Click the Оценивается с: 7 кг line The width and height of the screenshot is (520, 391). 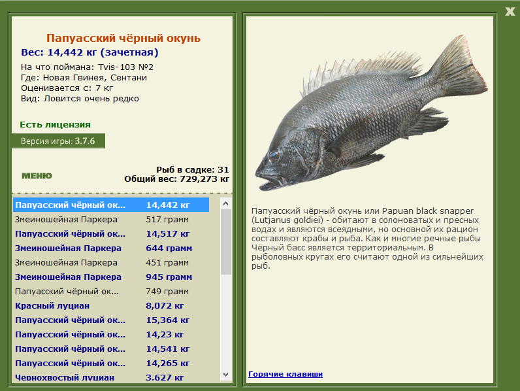(67, 88)
